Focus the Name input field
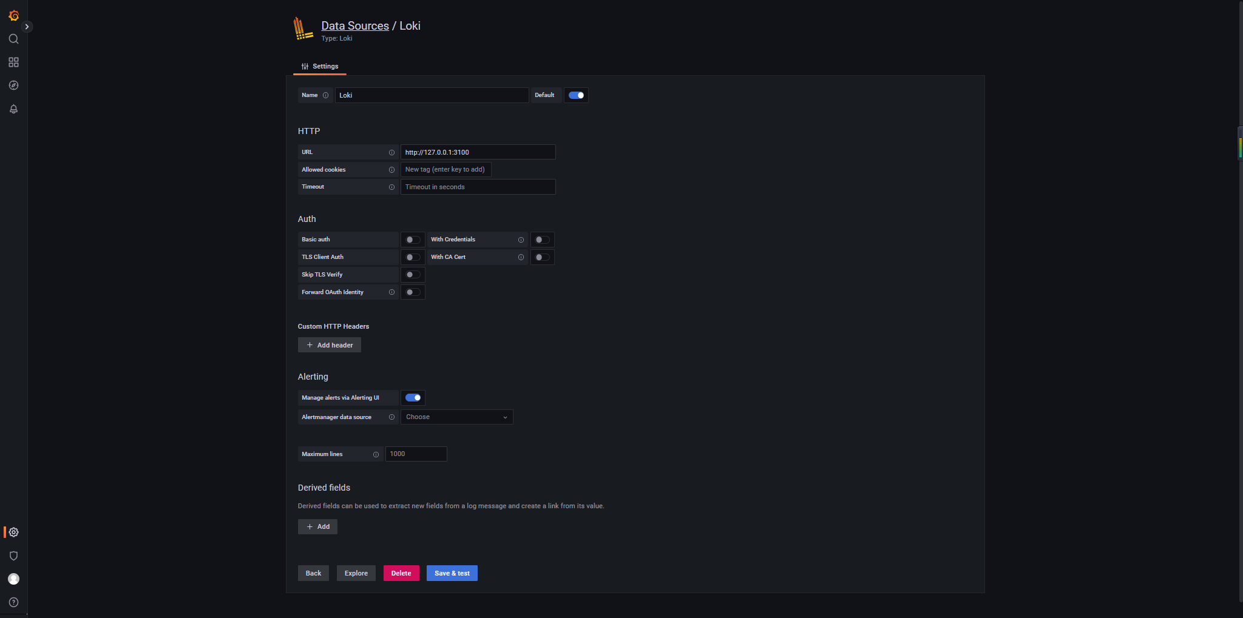 432,95
